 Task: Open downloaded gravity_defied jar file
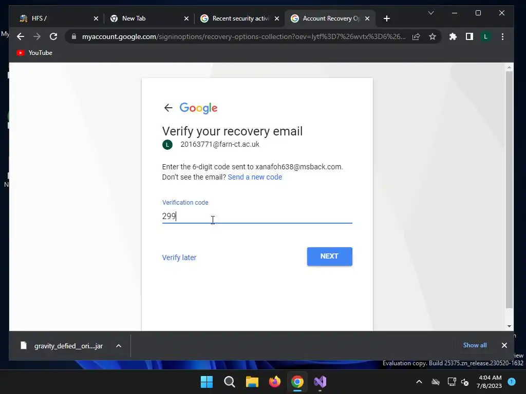point(62,346)
